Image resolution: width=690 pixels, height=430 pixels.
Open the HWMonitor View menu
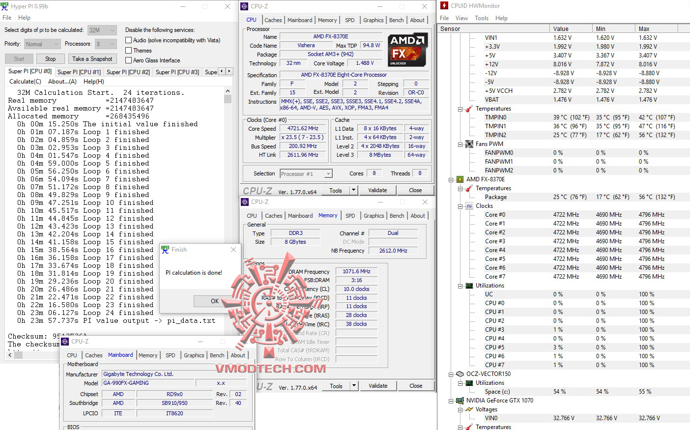pos(461,18)
